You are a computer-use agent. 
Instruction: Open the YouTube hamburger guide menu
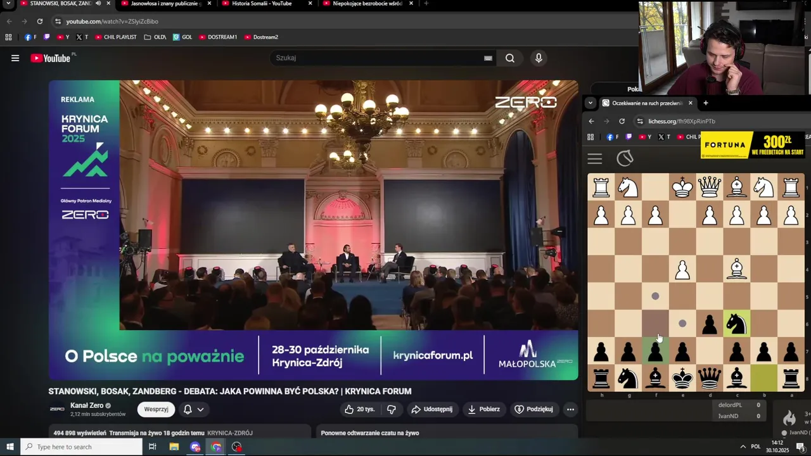[x=15, y=58]
